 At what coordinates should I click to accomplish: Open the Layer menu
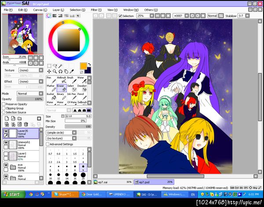[x=59, y=10]
